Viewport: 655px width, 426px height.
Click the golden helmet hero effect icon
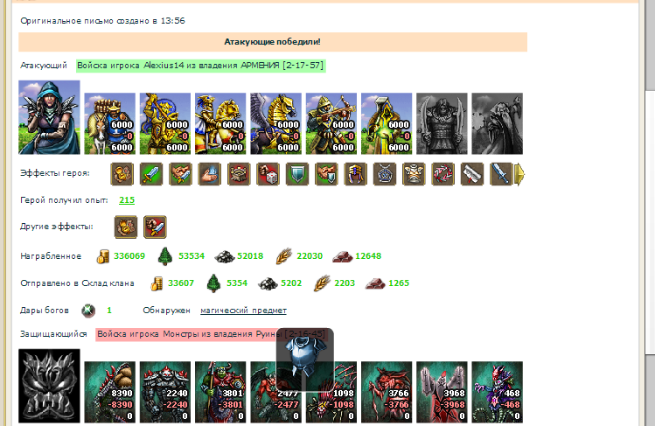pos(356,174)
